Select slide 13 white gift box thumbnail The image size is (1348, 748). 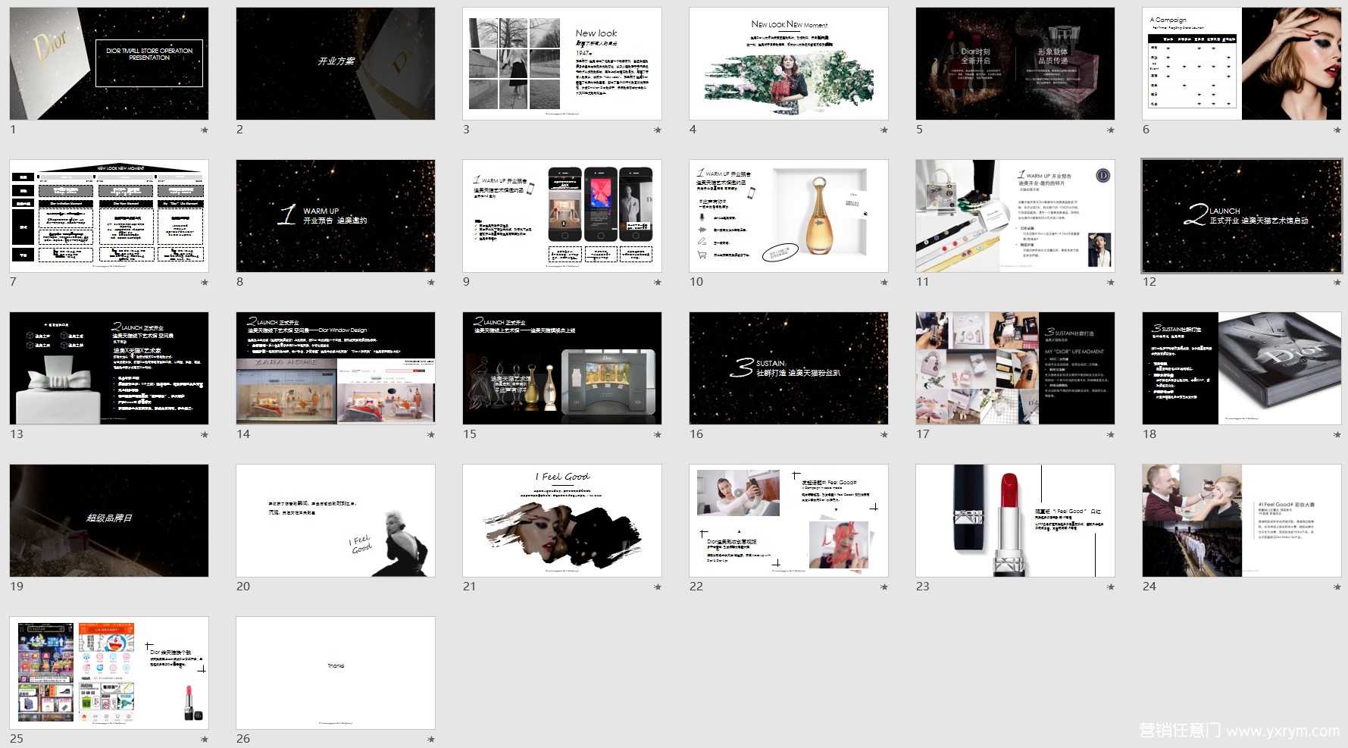(x=109, y=368)
